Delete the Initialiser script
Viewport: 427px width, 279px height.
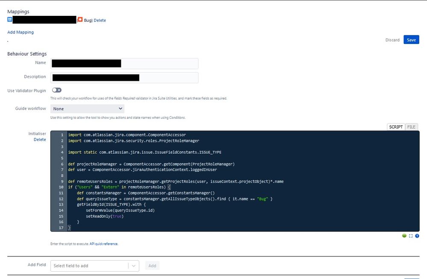point(40,139)
